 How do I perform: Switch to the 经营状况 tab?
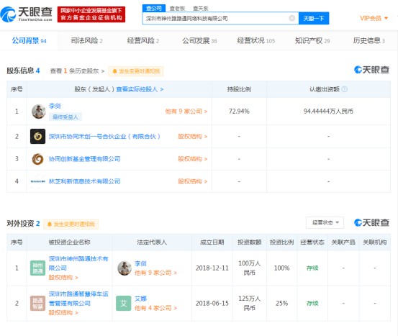256,40
